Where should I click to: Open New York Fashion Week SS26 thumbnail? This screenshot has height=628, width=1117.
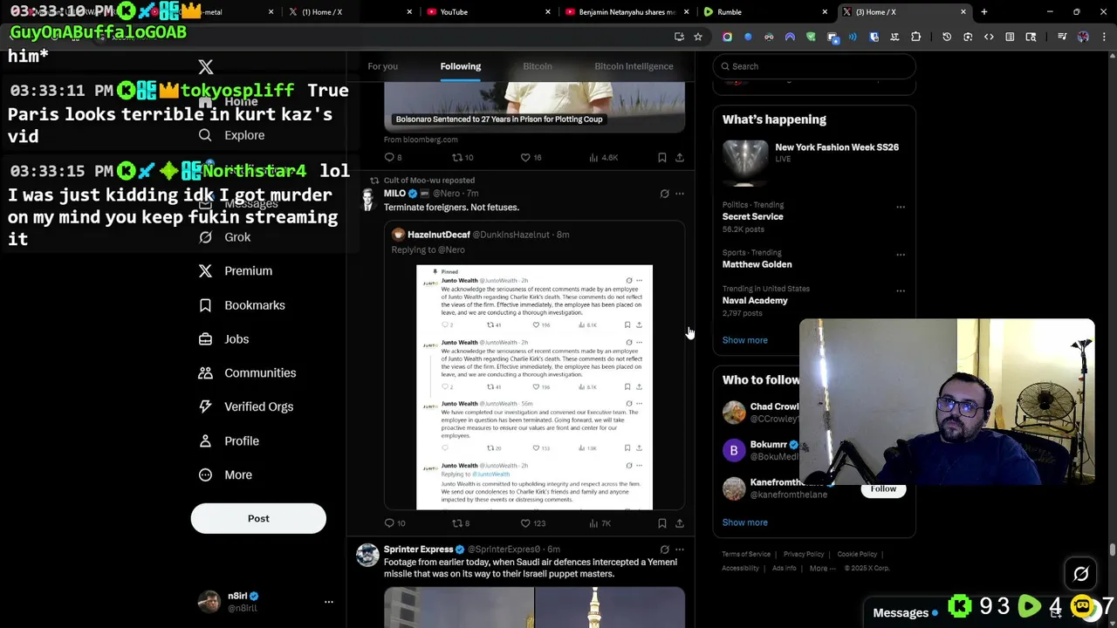745,162
